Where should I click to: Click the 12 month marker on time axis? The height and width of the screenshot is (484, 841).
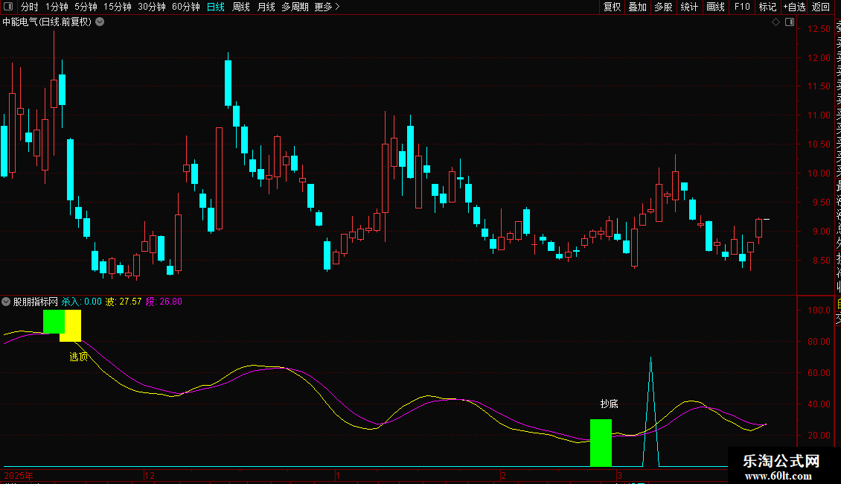(x=149, y=475)
